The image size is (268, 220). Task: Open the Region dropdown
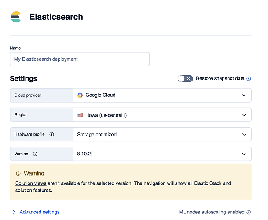(x=162, y=115)
